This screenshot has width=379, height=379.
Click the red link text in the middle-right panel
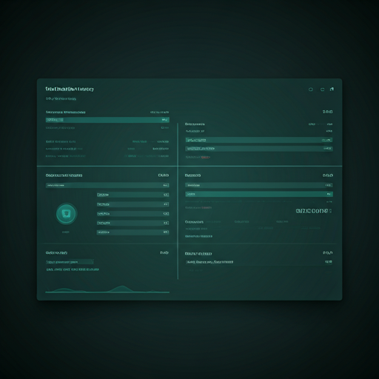(207, 208)
